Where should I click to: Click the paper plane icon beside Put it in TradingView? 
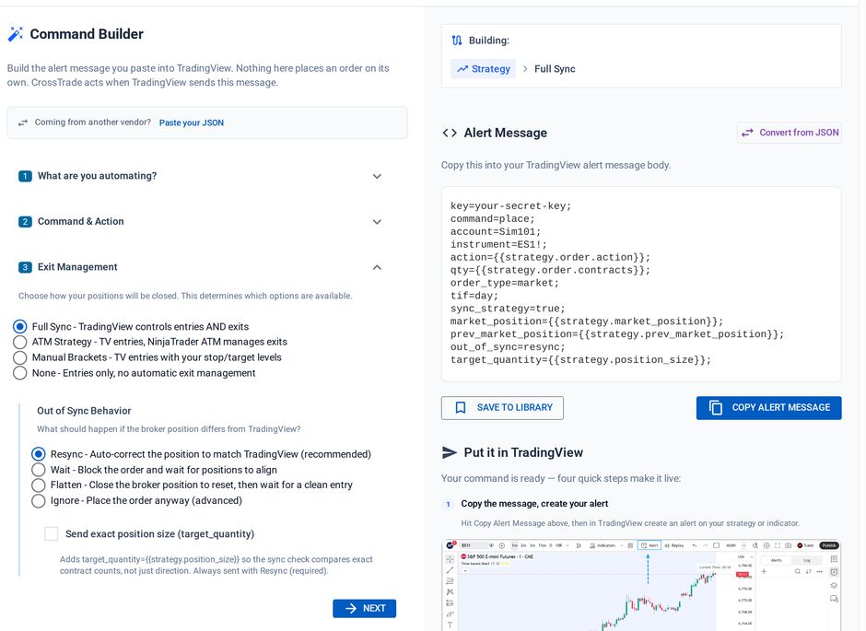(x=450, y=452)
